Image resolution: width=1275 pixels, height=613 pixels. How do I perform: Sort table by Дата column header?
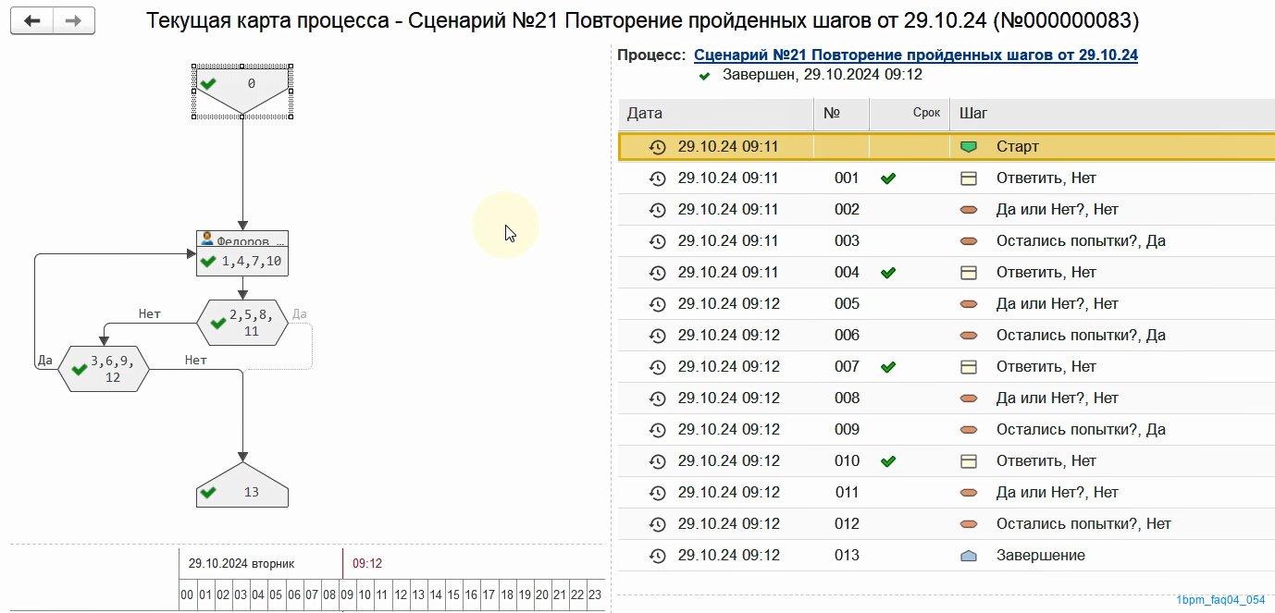(x=715, y=114)
